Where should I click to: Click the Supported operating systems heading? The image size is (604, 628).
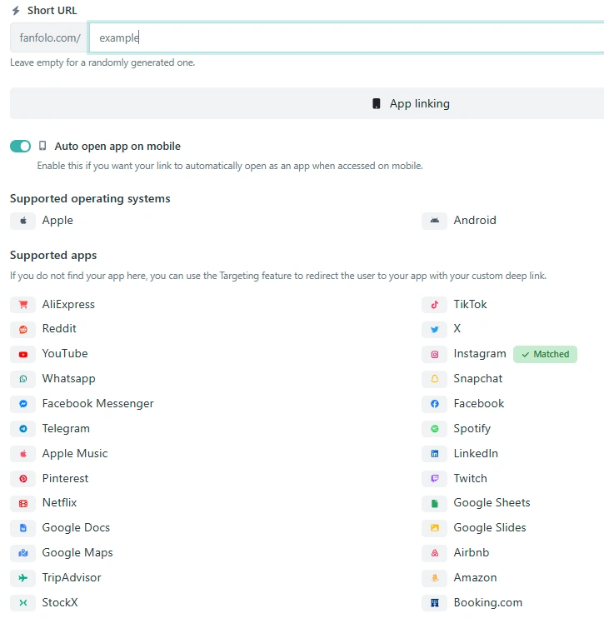pos(90,199)
